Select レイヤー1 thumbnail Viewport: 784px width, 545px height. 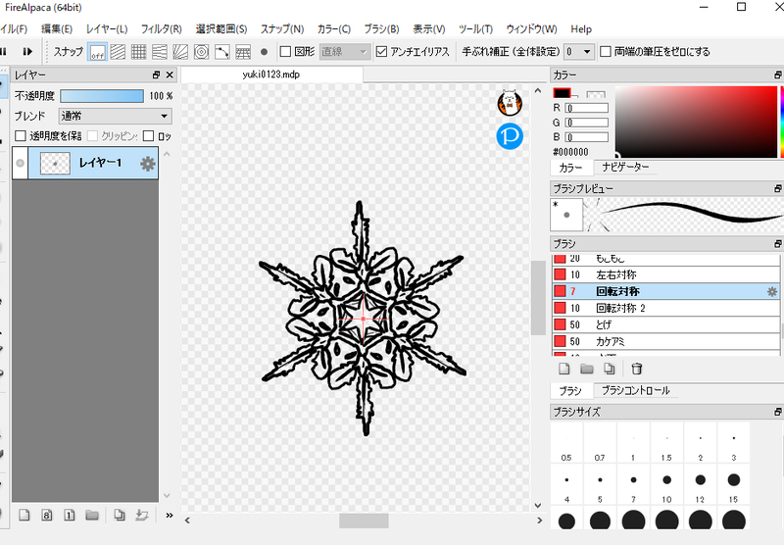pyautogui.click(x=55, y=164)
